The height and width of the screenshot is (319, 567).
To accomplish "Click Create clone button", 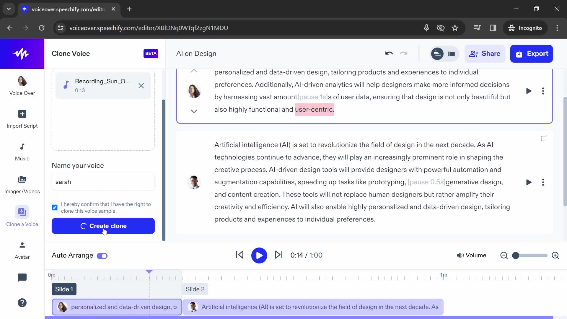I will click(103, 226).
